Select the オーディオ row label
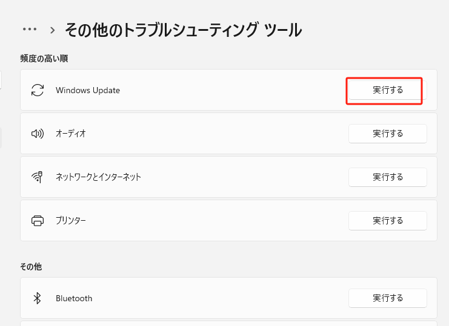This screenshot has width=449, height=326. click(71, 133)
